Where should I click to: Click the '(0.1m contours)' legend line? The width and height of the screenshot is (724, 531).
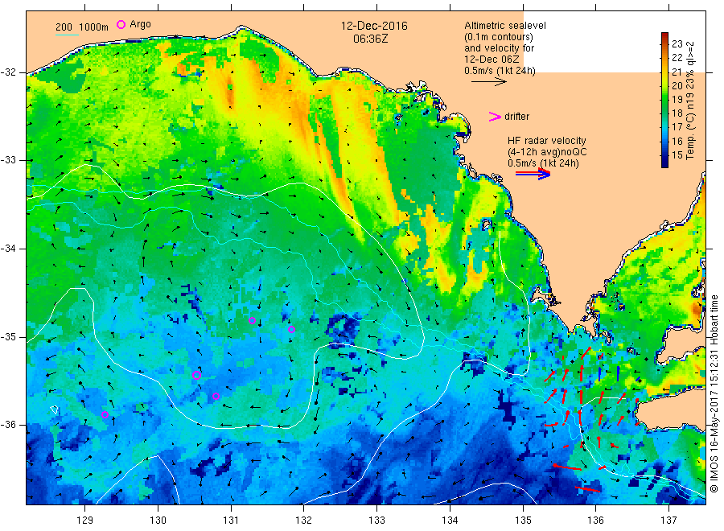click(499, 37)
